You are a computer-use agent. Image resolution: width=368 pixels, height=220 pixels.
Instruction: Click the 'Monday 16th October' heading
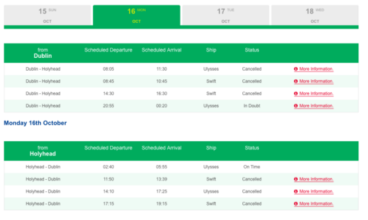tap(35, 123)
